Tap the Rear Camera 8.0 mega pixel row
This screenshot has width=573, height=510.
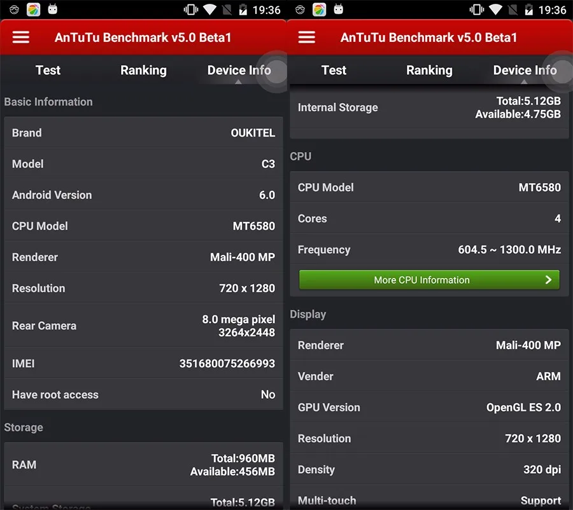[143, 326]
